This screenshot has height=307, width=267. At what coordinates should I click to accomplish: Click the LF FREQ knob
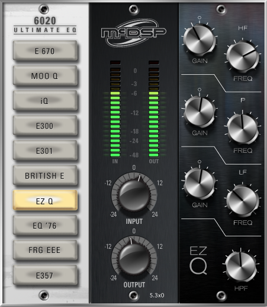coord(243,201)
